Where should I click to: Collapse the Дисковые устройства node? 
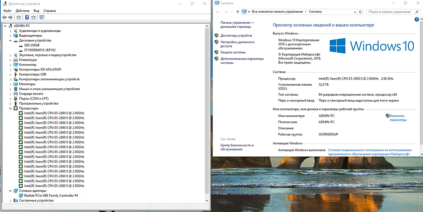tap(10, 40)
